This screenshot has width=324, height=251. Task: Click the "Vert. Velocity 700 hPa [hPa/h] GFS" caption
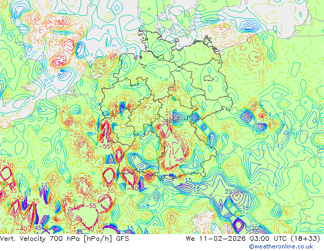tap(64, 239)
